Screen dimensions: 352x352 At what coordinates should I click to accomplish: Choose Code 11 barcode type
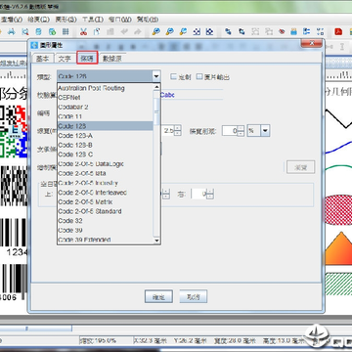[105, 116]
